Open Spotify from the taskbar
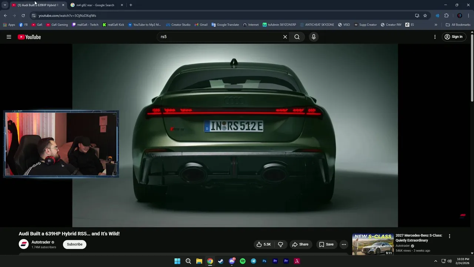The width and height of the screenshot is (474, 267). pos(243,261)
